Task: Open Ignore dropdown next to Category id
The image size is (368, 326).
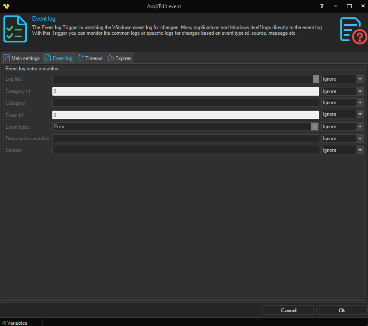Action: click(x=360, y=91)
